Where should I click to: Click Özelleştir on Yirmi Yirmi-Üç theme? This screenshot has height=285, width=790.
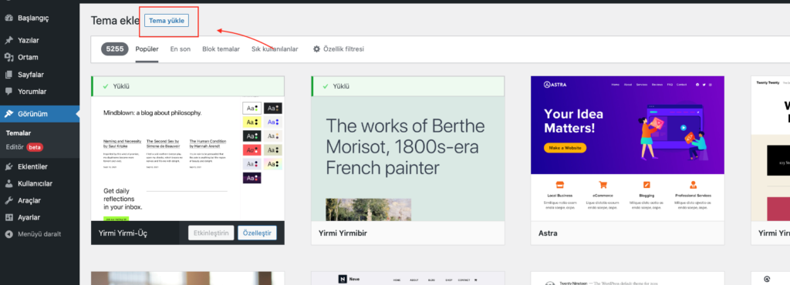pyautogui.click(x=257, y=233)
